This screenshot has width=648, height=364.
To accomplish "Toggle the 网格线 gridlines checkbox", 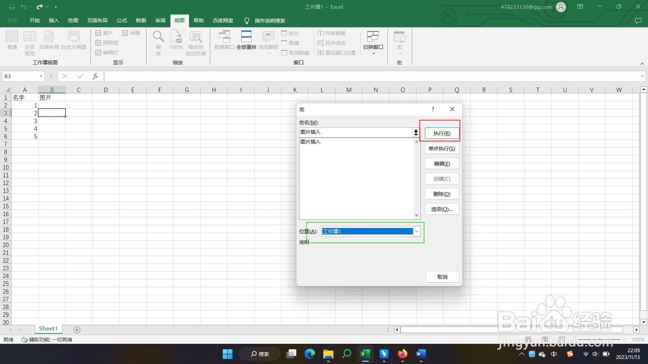I will pyautogui.click(x=98, y=43).
